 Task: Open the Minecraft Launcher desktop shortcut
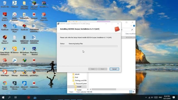[x=34, y=5]
